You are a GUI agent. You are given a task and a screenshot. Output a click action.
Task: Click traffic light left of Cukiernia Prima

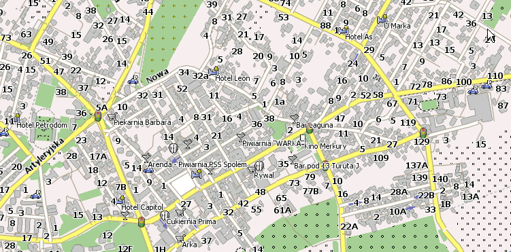coord(142,221)
